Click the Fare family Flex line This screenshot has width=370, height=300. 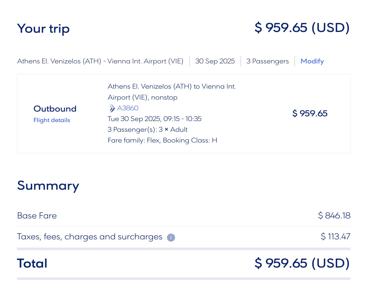click(x=162, y=140)
